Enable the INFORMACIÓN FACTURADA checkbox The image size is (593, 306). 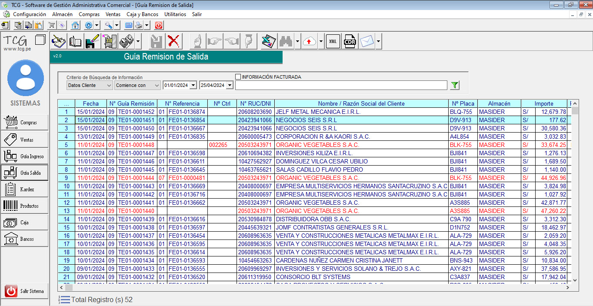tap(238, 77)
